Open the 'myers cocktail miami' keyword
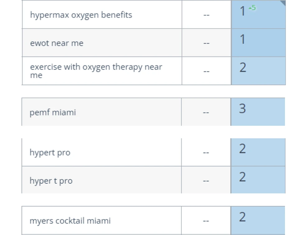Screen dimensions: 307x235 click(70, 221)
